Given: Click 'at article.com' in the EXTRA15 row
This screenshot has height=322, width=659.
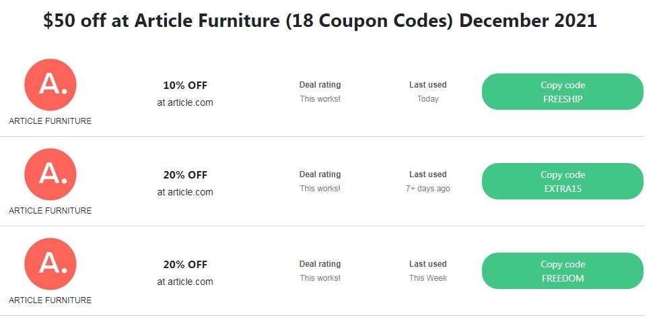Looking at the screenshot, I should click(x=185, y=192).
